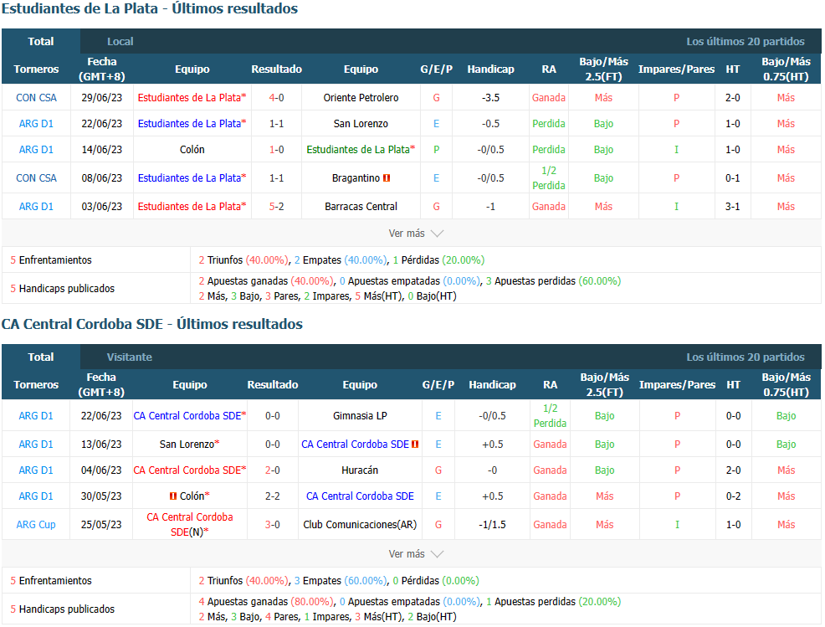This screenshot has height=627, width=825.
Task: Click handicap value -3.5
Action: tap(490, 97)
